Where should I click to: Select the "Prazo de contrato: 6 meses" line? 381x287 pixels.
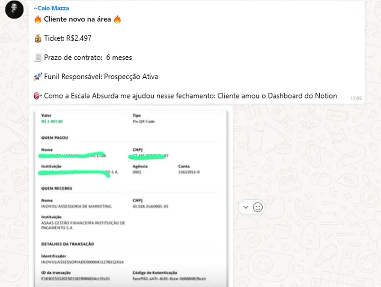point(88,58)
